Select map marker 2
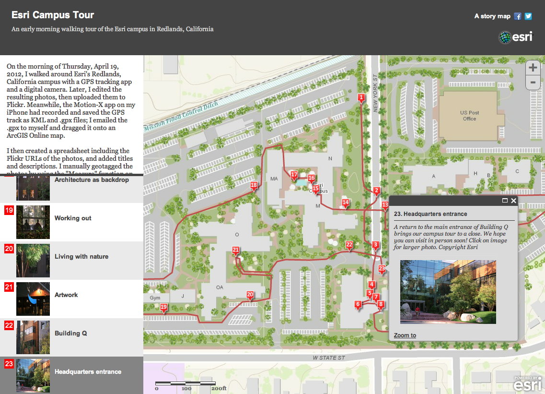 [x=376, y=191]
